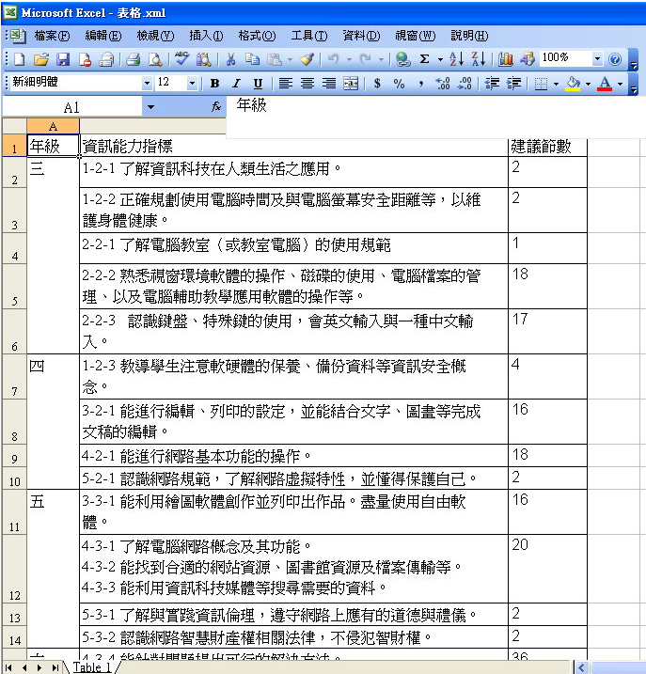
Task: Insert hyperlink with the globe icon
Action: tap(402, 59)
